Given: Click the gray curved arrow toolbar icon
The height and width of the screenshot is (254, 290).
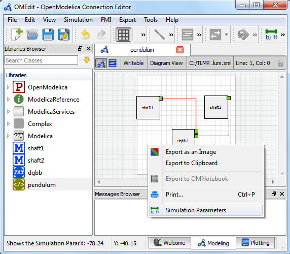Looking at the screenshot, I should 243,35.
